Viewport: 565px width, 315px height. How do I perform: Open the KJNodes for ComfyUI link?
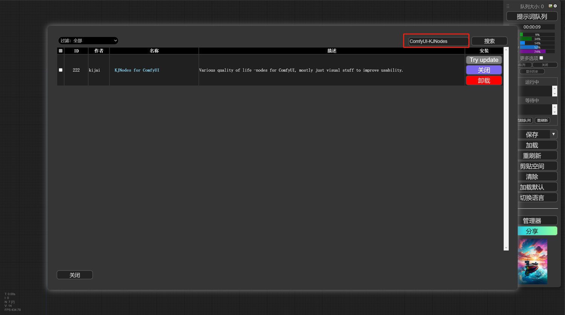pos(137,70)
